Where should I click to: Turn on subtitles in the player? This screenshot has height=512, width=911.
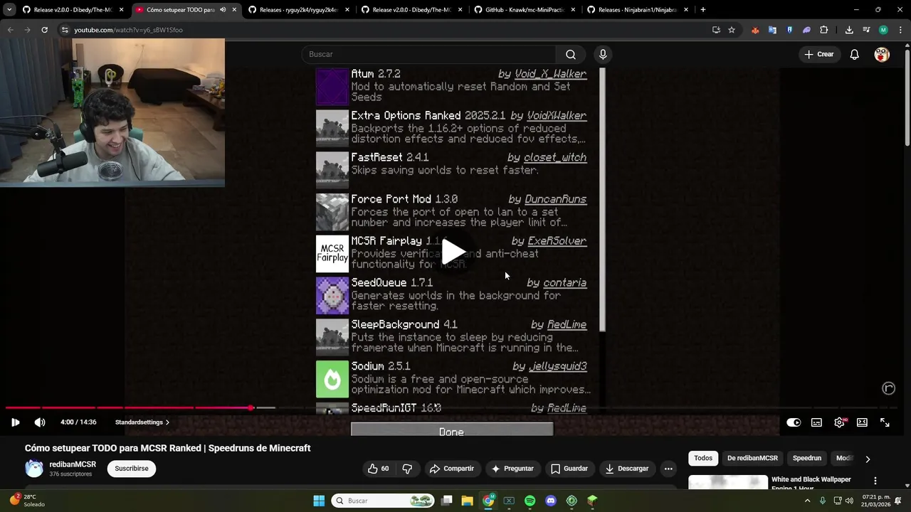pos(816,422)
